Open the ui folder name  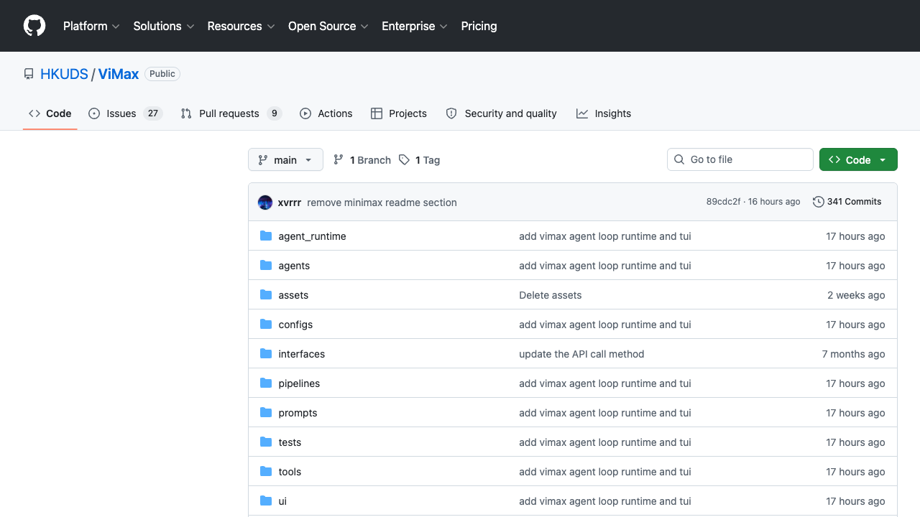[282, 501]
